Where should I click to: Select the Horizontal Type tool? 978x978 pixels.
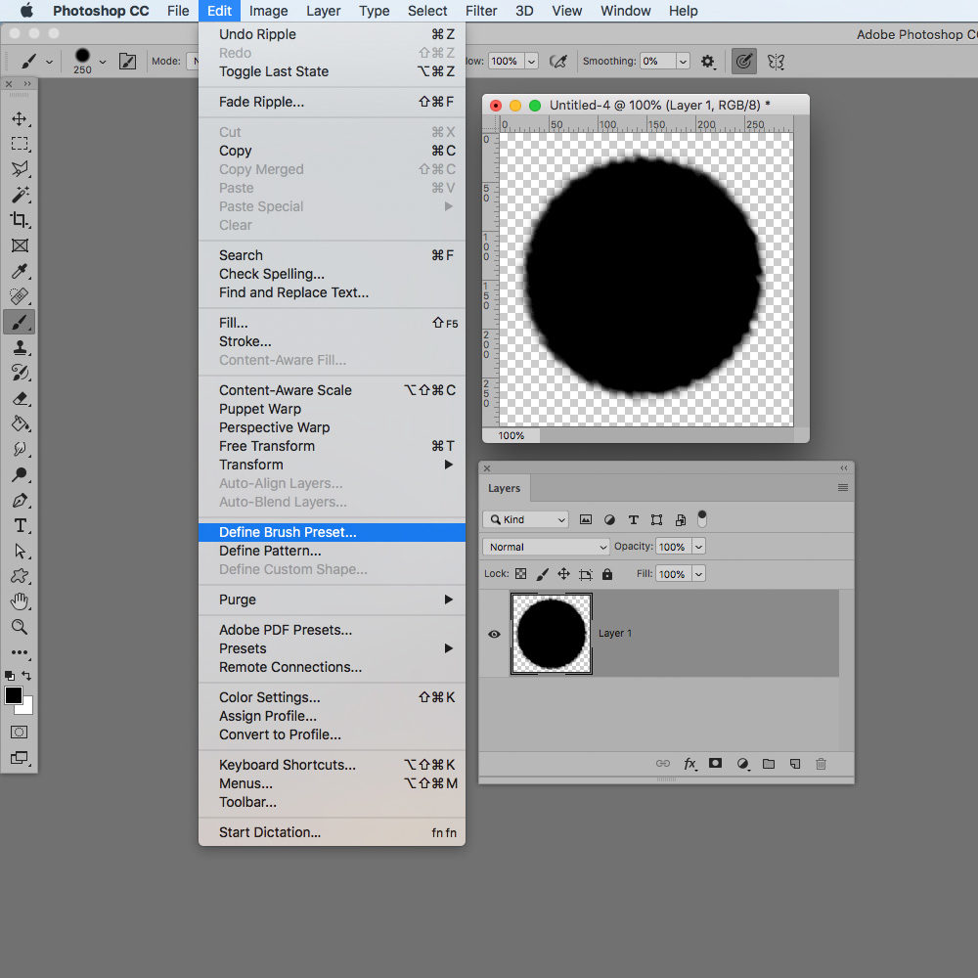(20, 526)
